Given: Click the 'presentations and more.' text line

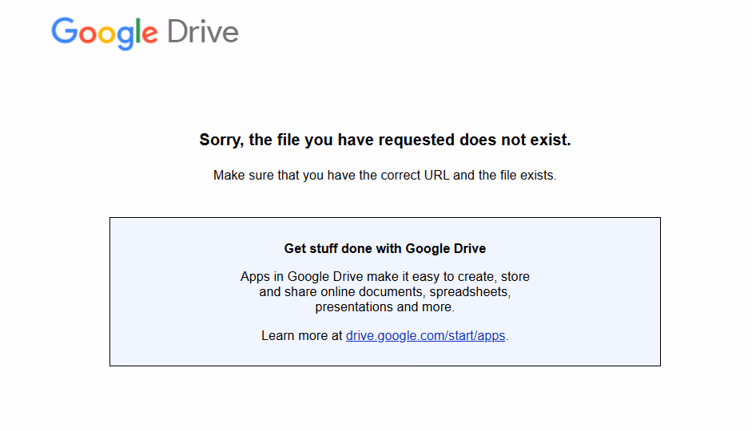Looking at the screenshot, I should point(385,307).
